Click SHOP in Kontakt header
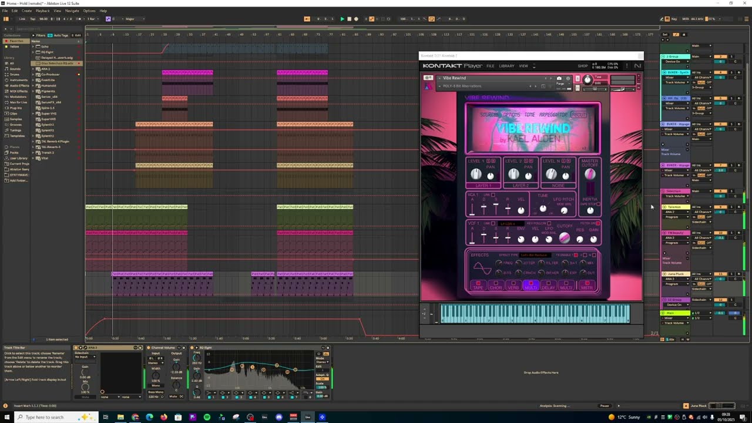 [583, 66]
